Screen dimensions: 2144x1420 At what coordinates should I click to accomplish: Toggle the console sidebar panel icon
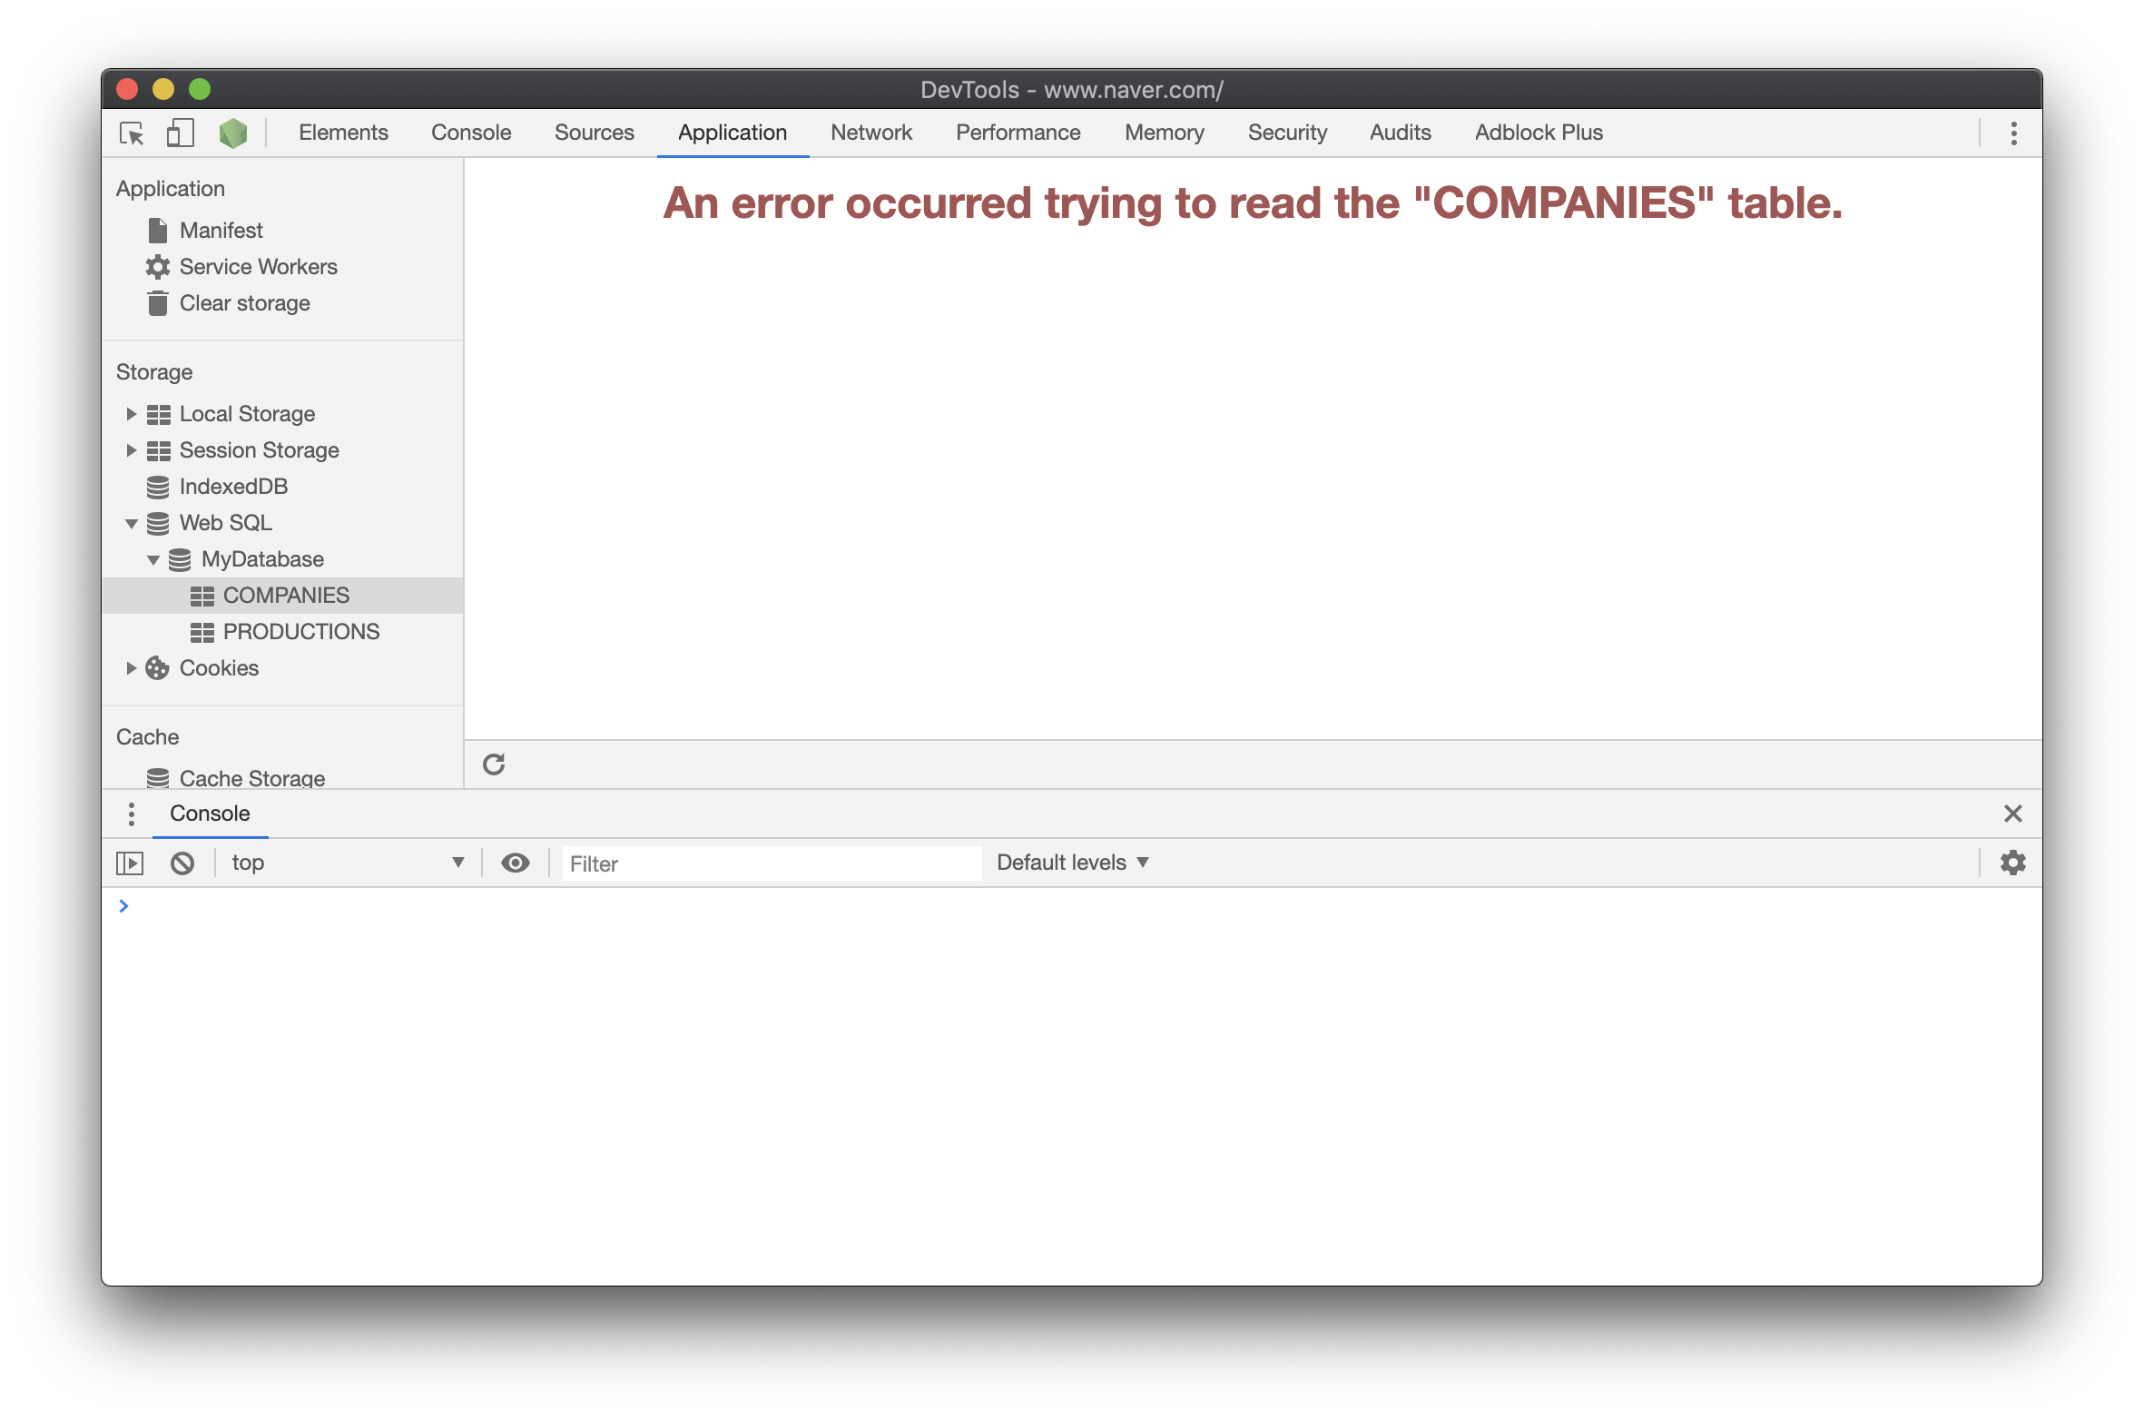tap(130, 863)
